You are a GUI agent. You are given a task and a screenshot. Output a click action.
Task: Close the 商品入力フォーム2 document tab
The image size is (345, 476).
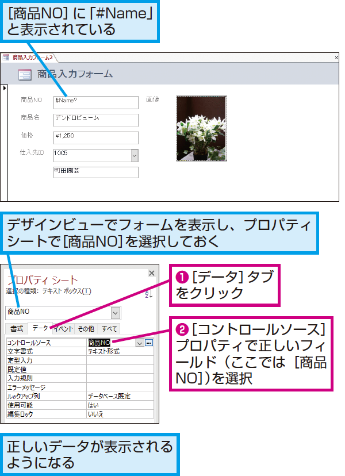pos(336,57)
